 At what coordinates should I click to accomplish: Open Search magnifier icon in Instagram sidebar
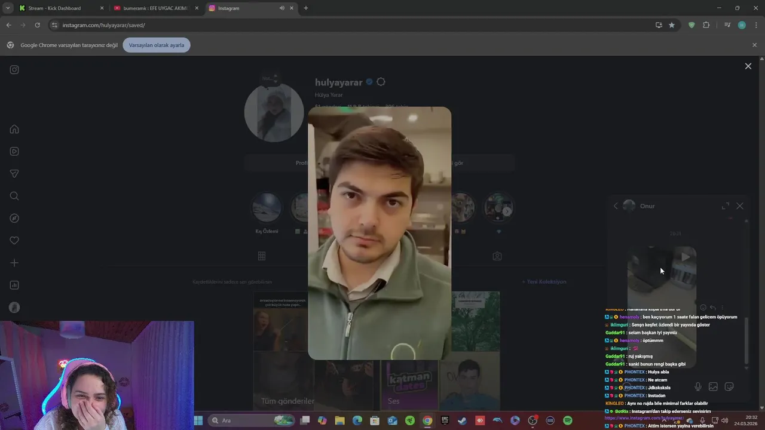coord(14,196)
